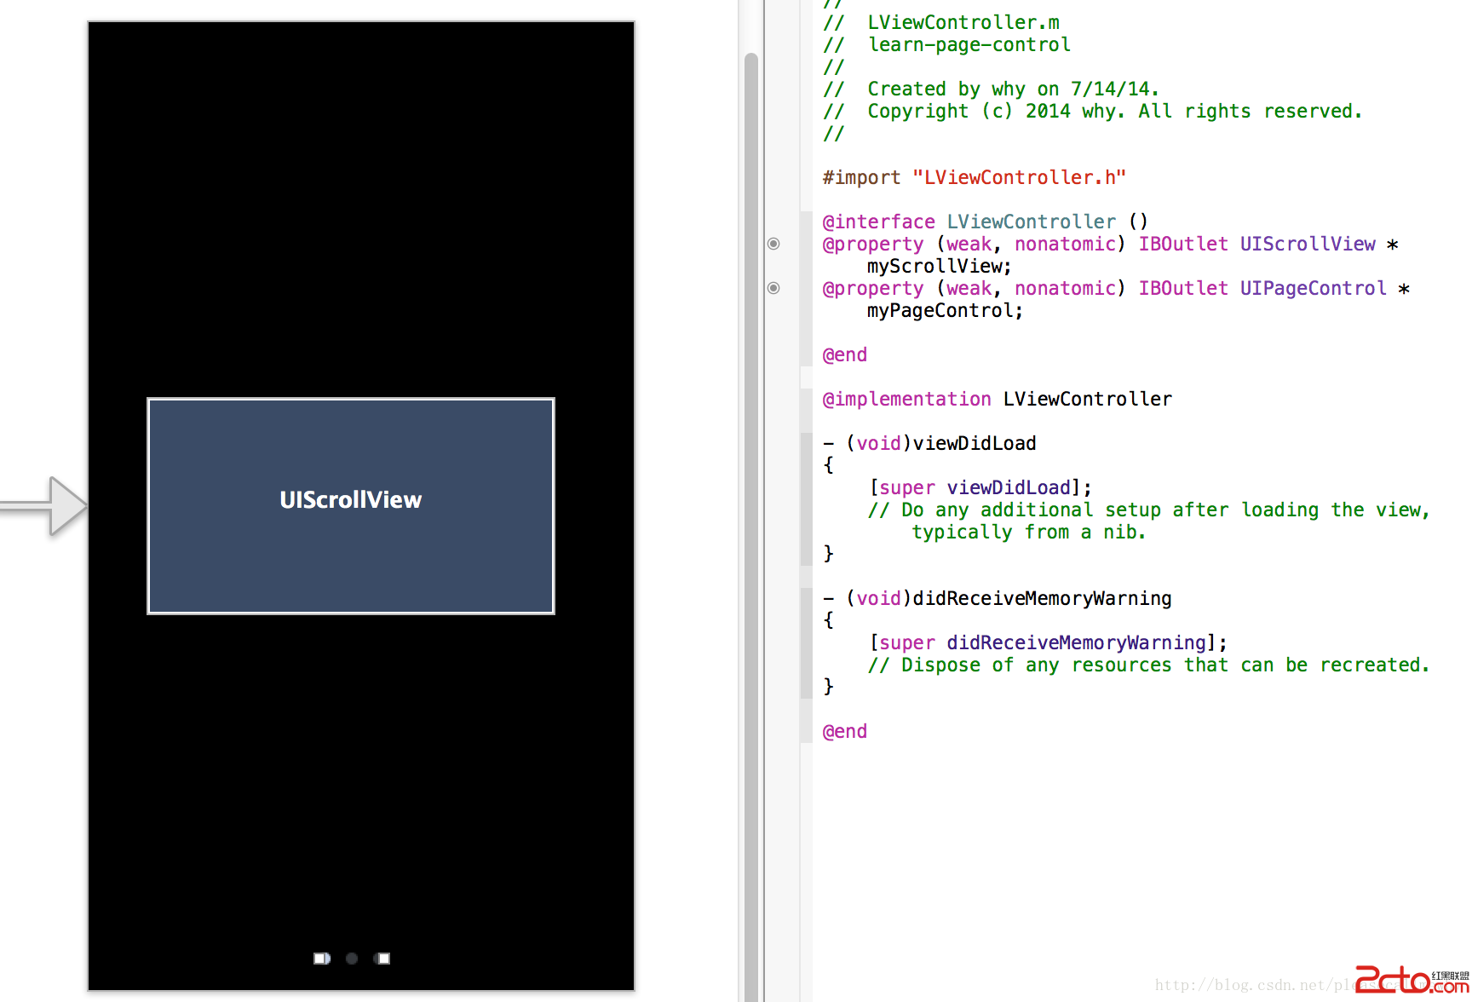1472x1002 pixels.
Task: Click the UIScrollView type in property declaration
Action: pyautogui.click(x=1307, y=245)
